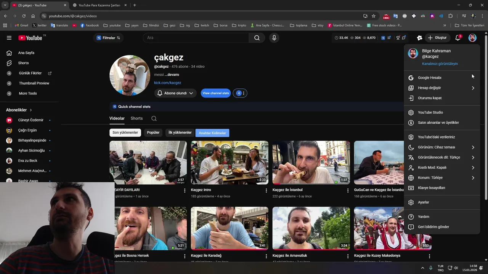Open Klavye kısayolları menu entry

[441, 188]
